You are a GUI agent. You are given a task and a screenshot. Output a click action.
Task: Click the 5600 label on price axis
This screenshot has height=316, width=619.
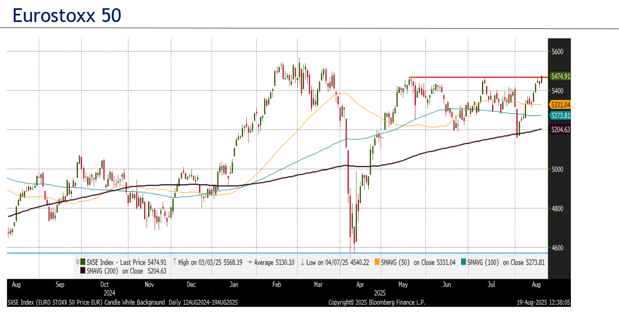pyautogui.click(x=557, y=52)
